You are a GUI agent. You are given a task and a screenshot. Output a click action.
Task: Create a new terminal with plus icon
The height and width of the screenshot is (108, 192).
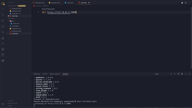[x=175, y=74]
